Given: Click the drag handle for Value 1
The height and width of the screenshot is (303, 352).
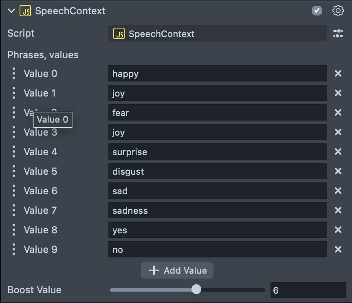Looking at the screenshot, I should tap(14, 93).
